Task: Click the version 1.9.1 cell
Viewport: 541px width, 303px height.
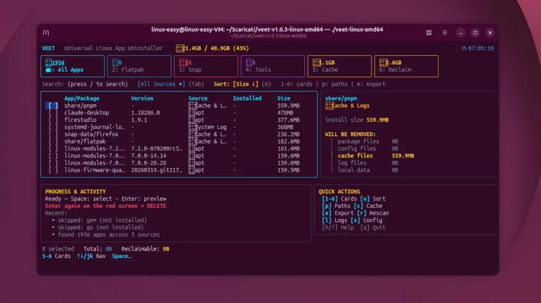Action: coord(139,120)
